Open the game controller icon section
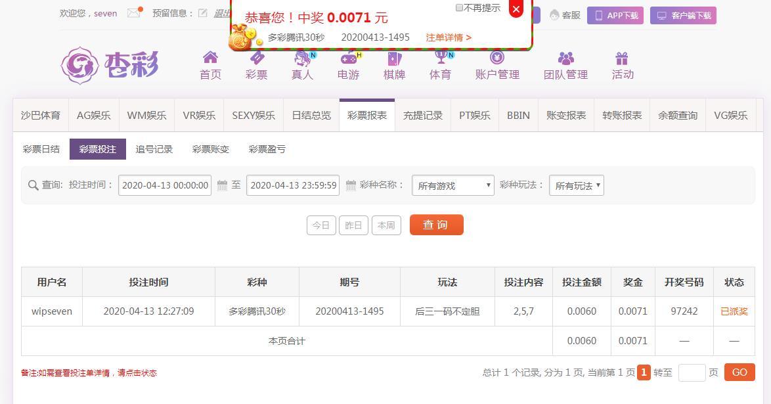This screenshot has width=771, height=404. pyautogui.click(x=348, y=58)
